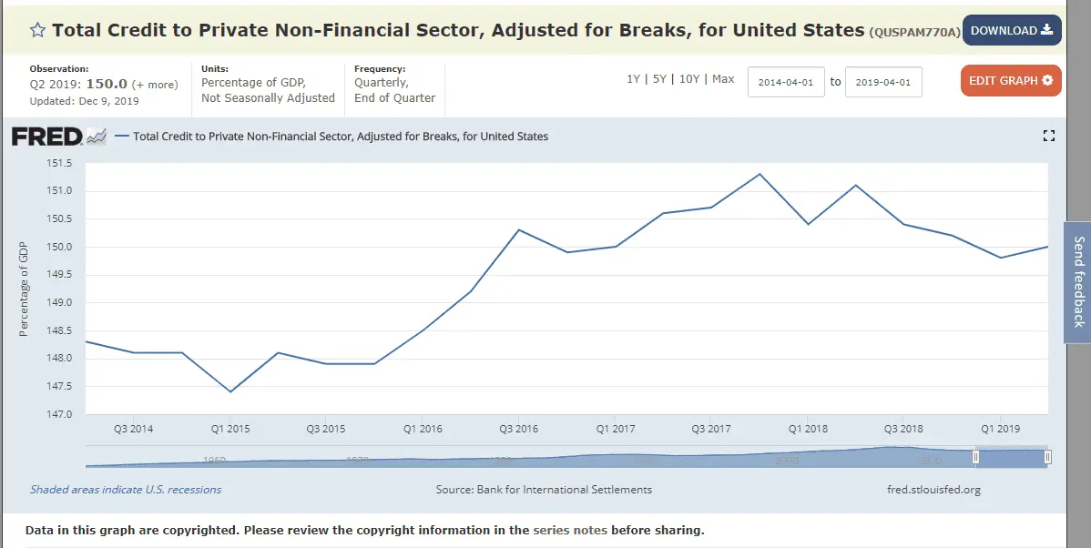Open the series notes link

point(570,530)
